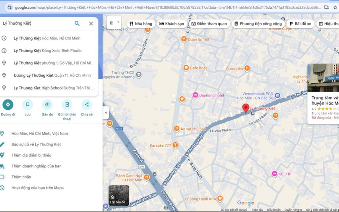Click the search magnifier icon

coord(77,23)
